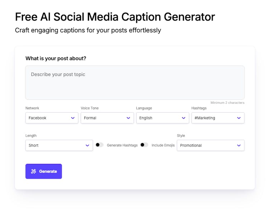This screenshot has height=212, width=269.
Task: Click the 'What is your post about?' label
Action: 56,58
